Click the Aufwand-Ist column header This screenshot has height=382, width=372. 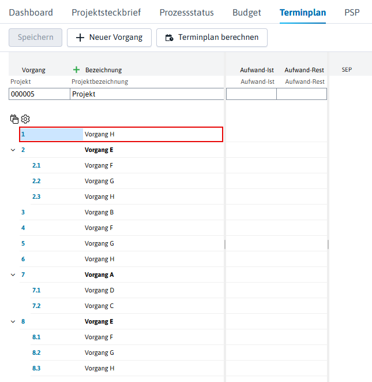[257, 70]
